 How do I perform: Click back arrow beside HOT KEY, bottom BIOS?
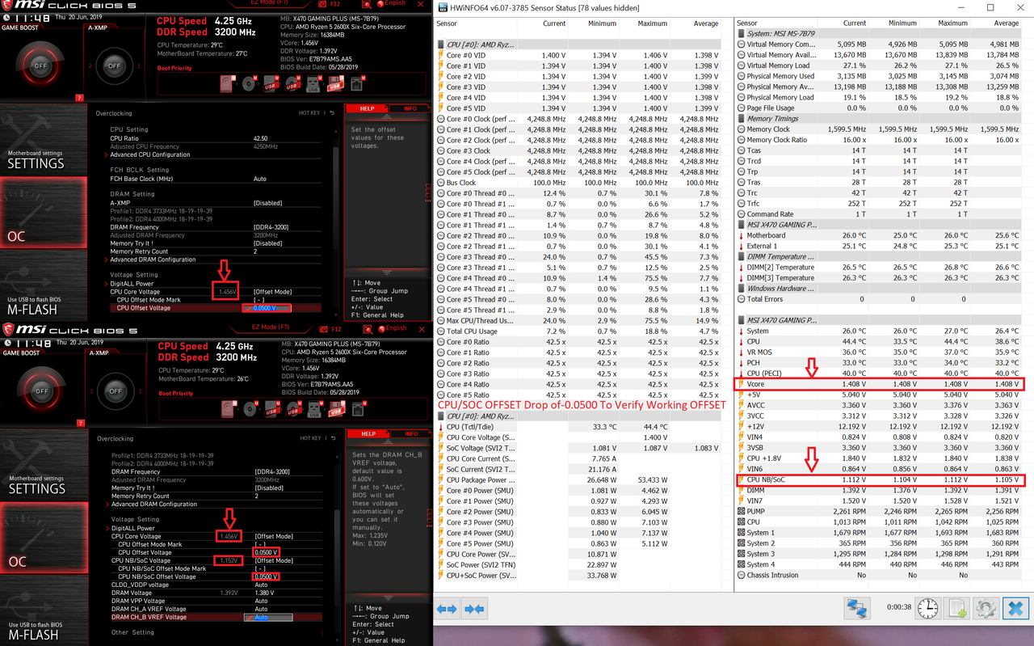coord(332,438)
